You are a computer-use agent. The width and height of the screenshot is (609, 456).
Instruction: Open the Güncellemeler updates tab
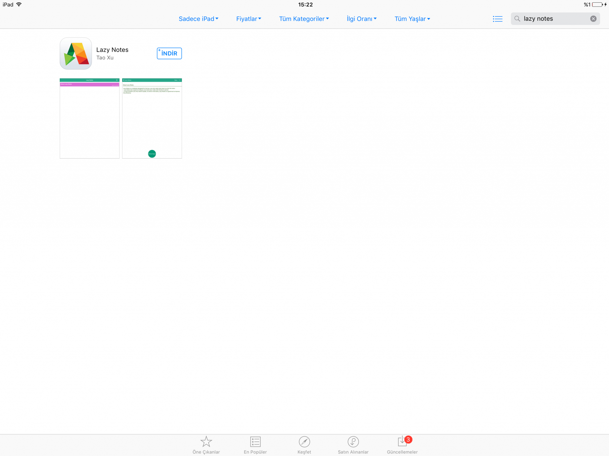[x=402, y=445]
